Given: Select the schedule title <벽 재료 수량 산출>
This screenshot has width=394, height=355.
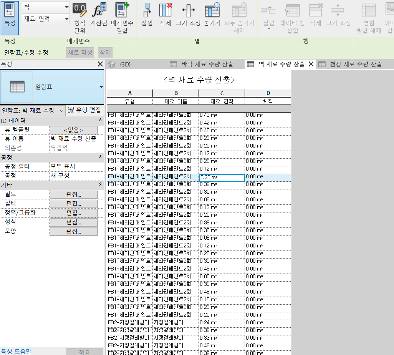Looking at the screenshot, I should click(199, 80).
